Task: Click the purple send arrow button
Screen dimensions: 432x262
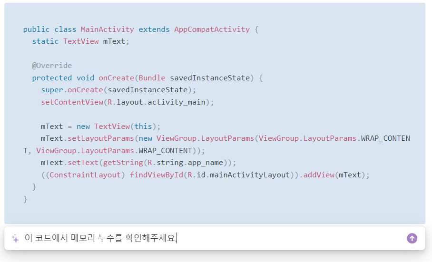Action: click(412, 238)
